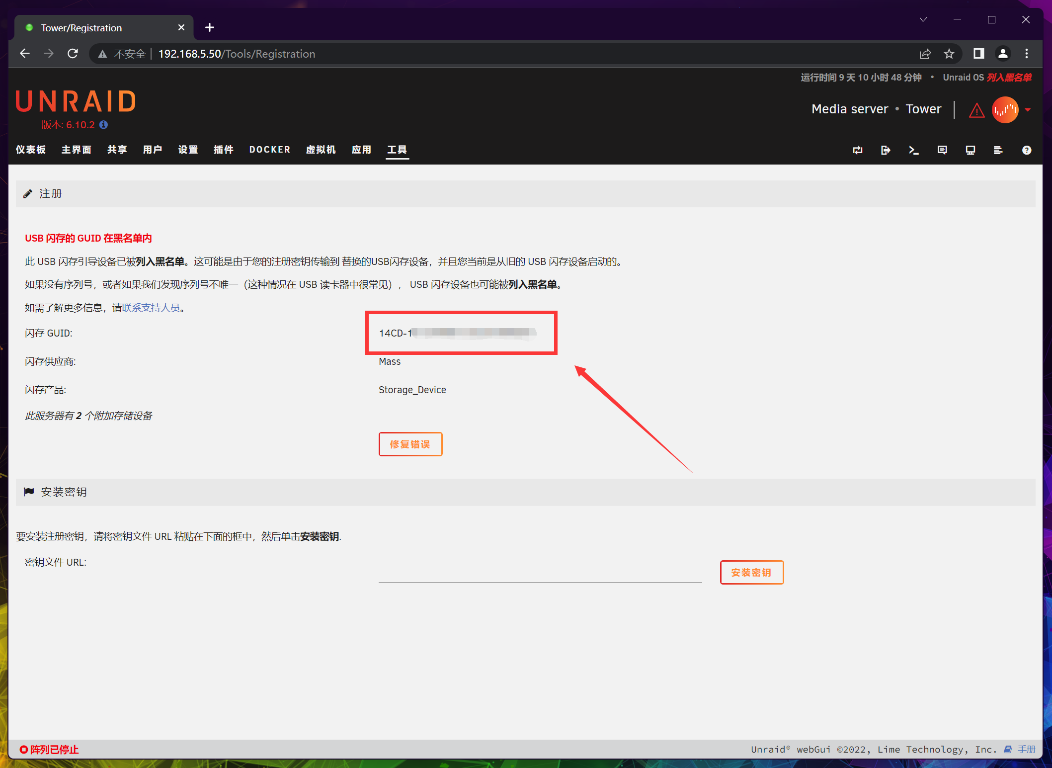Open the feedback comment icon

[x=942, y=150]
